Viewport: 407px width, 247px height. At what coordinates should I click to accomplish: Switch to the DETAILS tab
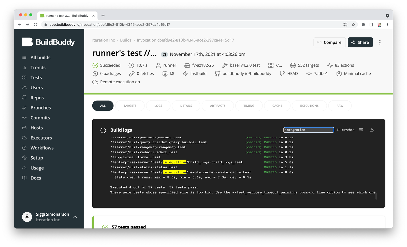click(x=186, y=106)
